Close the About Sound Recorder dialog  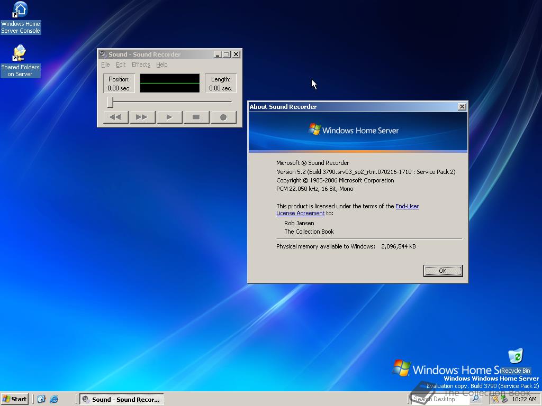[462, 107]
